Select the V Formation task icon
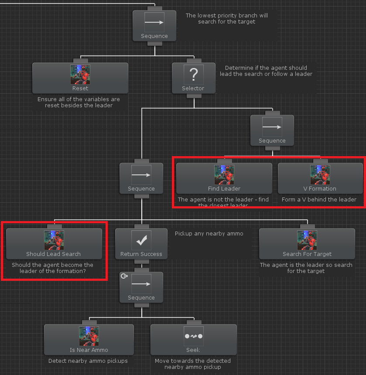This screenshot has height=375, width=366. click(x=320, y=174)
